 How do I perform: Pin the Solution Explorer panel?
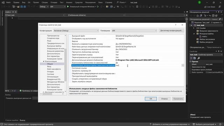coord(219,12)
